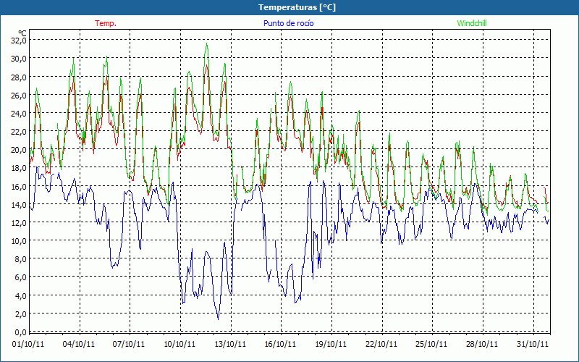Click the 26,0 value on the Y axis
This screenshot has height=362, width=579.
(18, 95)
